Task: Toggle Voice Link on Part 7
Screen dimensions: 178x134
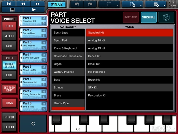Action: point(31,98)
